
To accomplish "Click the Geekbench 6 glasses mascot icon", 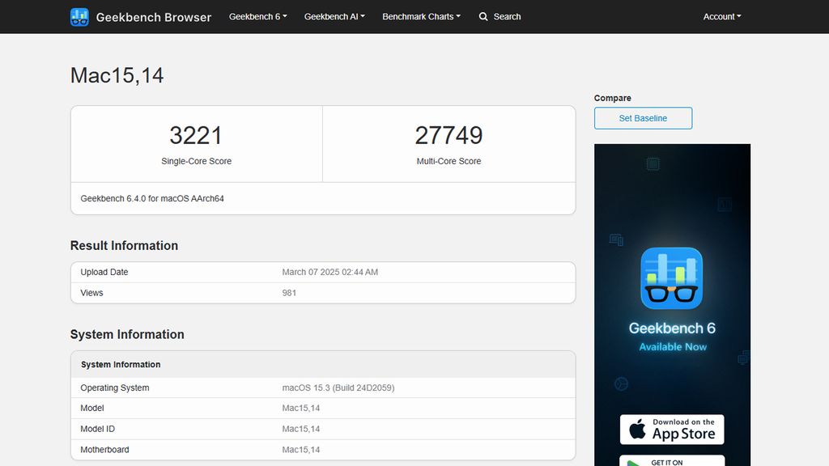I will coord(672,277).
